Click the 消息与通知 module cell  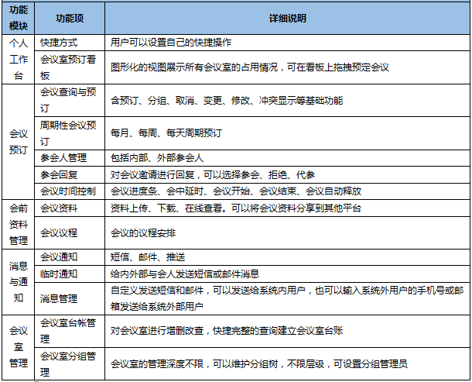(18, 281)
